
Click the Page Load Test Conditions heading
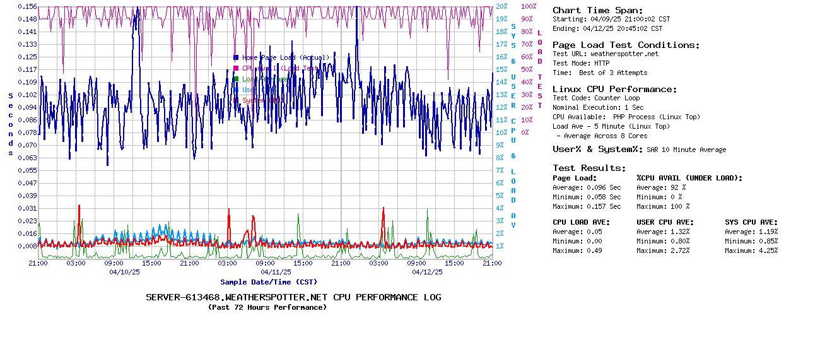(x=626, y=45)
